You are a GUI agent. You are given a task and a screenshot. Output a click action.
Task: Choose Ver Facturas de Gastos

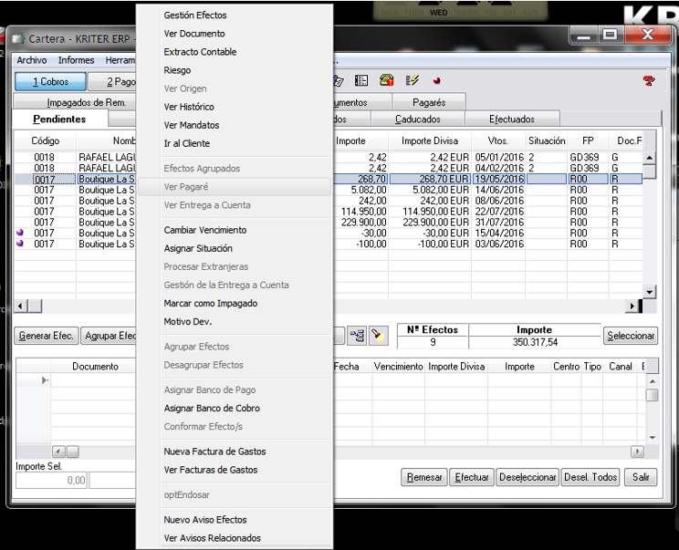pyautogui.click(x=211, y=470)
